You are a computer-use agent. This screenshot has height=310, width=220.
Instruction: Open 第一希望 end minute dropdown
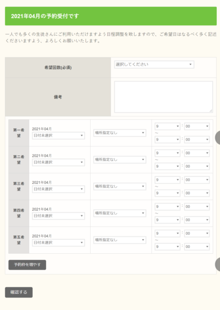click(197, 139)
